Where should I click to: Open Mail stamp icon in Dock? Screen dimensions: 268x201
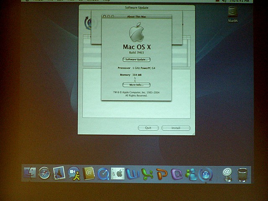[x=59, y=173]
